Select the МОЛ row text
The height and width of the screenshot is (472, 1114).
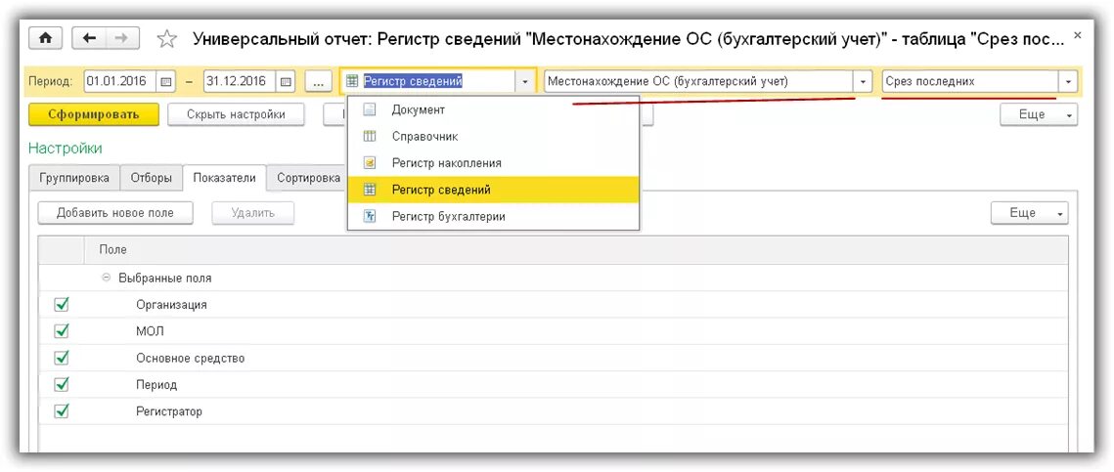[150, 331]
